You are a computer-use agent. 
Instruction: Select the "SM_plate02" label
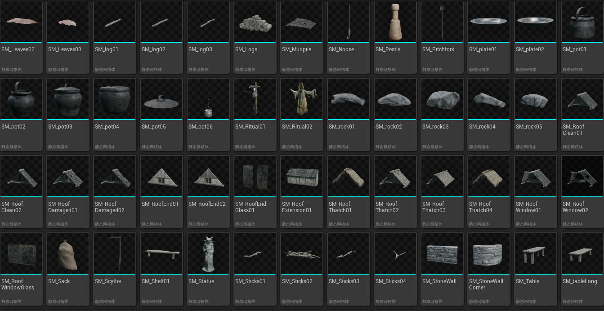[530, 49]
